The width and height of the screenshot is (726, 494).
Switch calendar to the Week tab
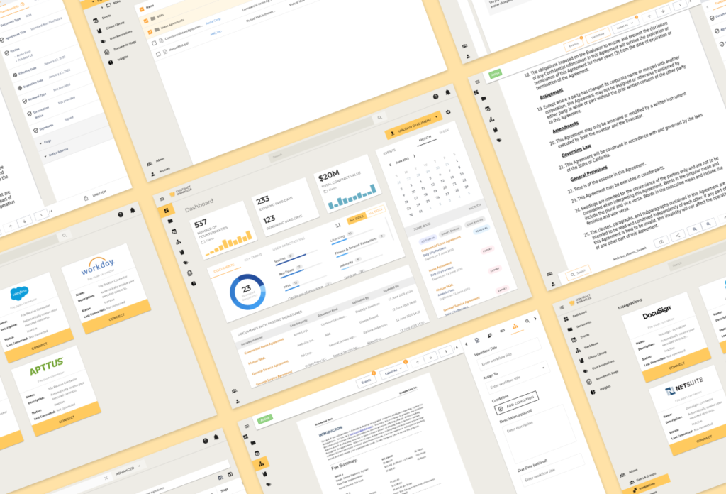(x=445, y=132)
